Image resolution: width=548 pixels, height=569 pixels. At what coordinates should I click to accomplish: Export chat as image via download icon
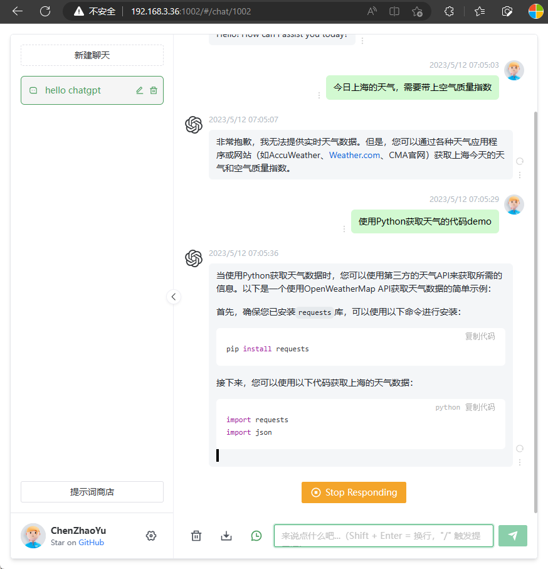[x=226, y=536]
